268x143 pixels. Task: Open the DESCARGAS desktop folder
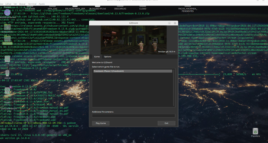pos(120,8)
